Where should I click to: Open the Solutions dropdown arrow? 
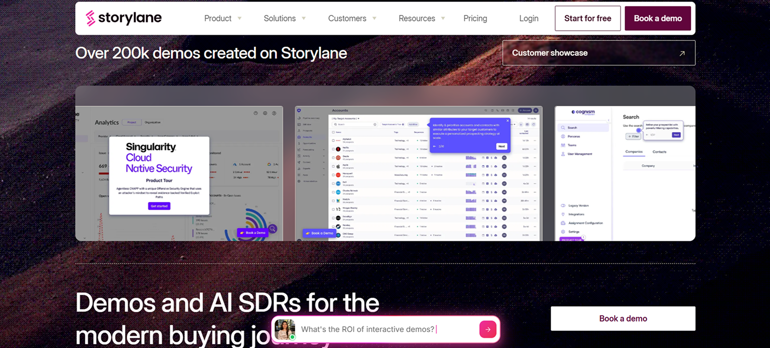coord(304,18)
